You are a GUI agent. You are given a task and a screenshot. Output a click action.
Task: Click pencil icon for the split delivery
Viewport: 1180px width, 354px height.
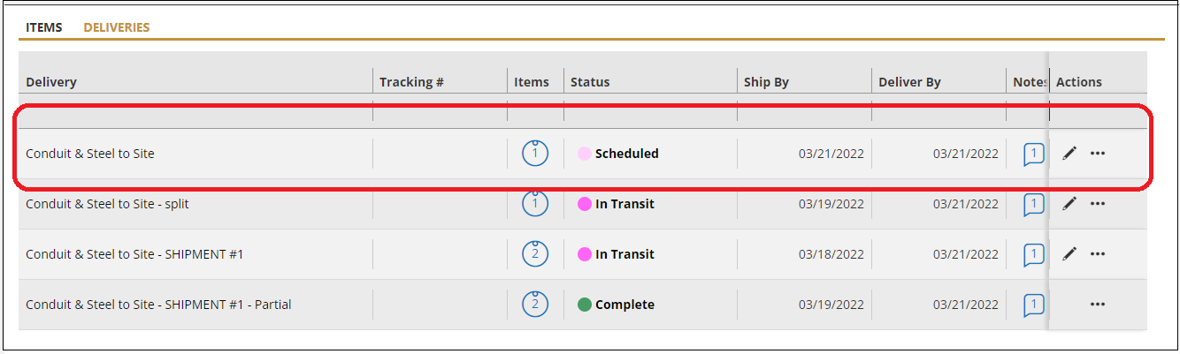[1069, 204]
